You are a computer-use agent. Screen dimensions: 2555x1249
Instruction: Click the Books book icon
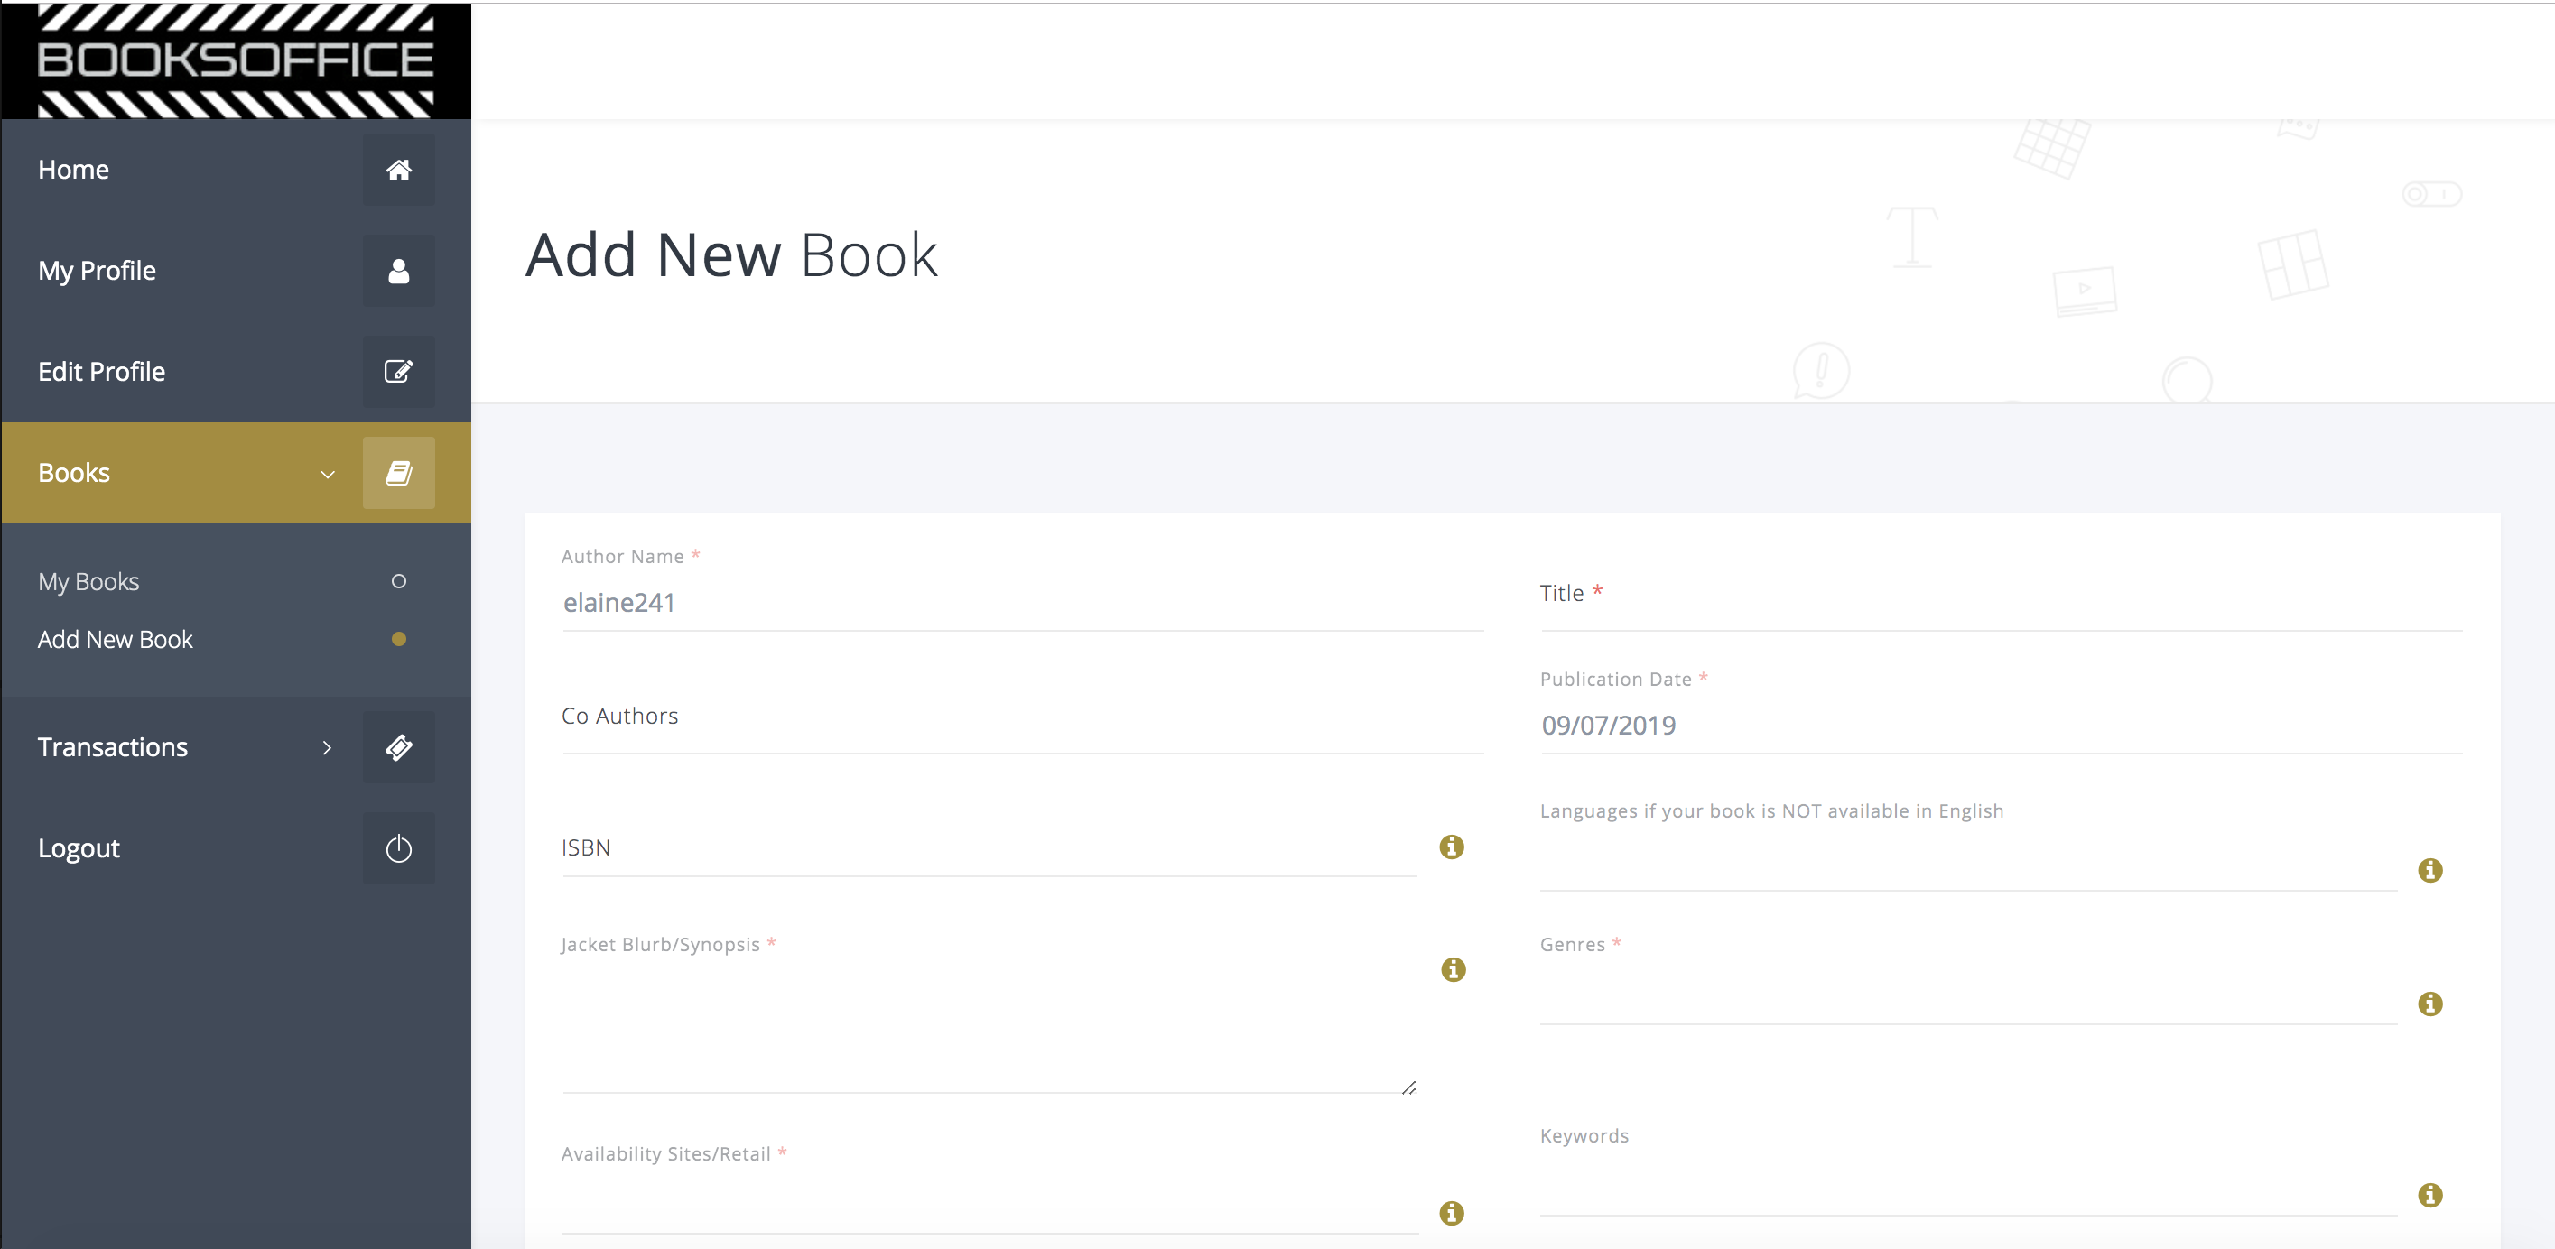[x=399, y=473]
